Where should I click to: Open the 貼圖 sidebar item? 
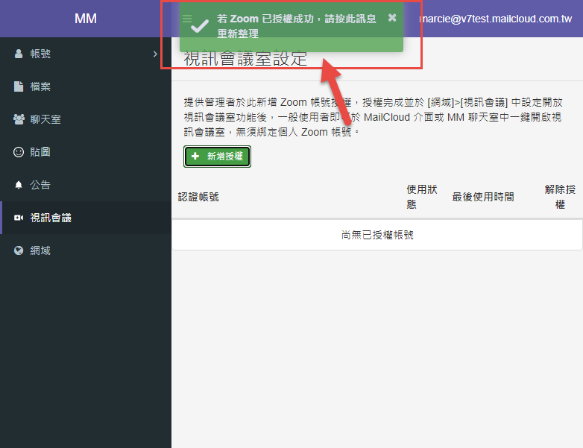[86, 152]
